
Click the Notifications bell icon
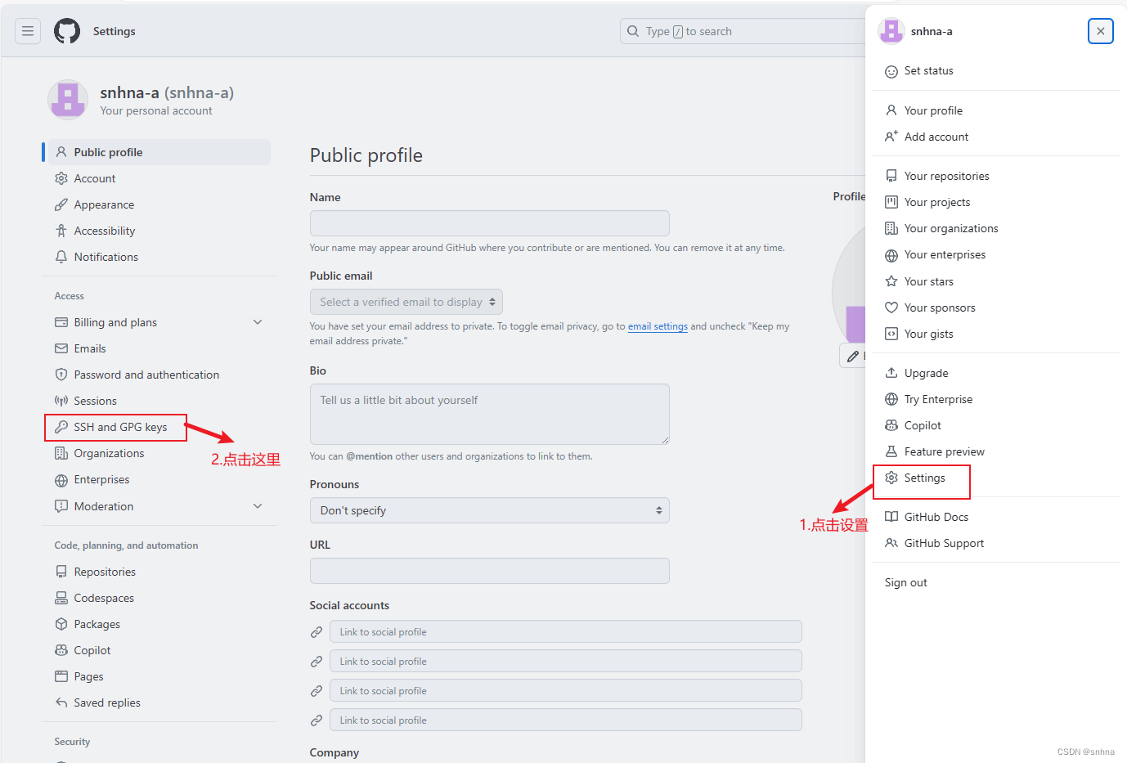[61, 257]
